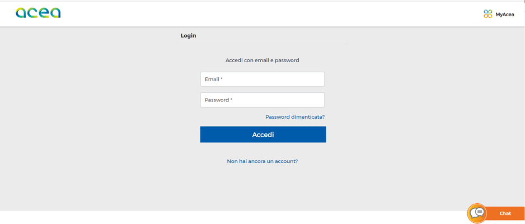Click the blue Accedi button
This screenshot has width=525, height=224.
coord(263,134)
